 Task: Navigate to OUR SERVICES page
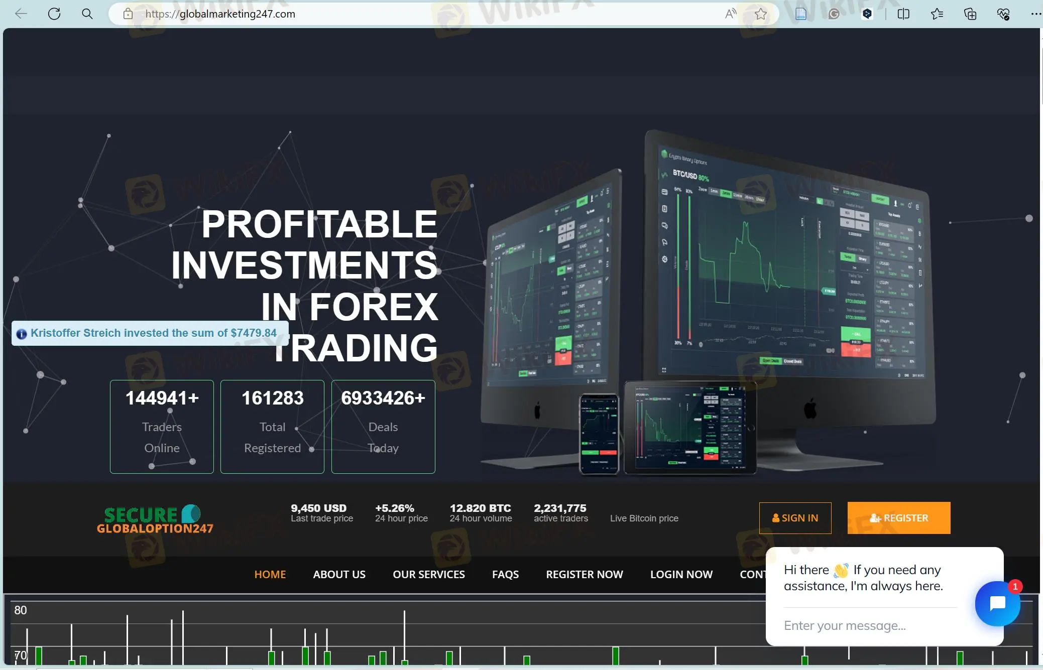428,574
